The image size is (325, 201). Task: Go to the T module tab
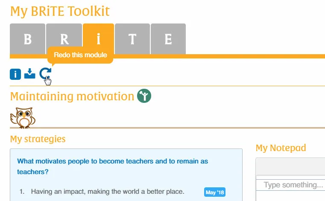click(132, 39)
